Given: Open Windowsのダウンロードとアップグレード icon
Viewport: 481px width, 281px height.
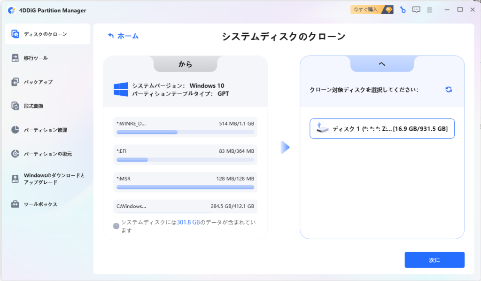Looking at the screenshot, I should coord(15,179).
